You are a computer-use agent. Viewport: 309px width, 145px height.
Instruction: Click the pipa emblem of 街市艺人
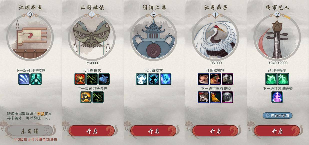pyautogui.click(x=277, y=37)
